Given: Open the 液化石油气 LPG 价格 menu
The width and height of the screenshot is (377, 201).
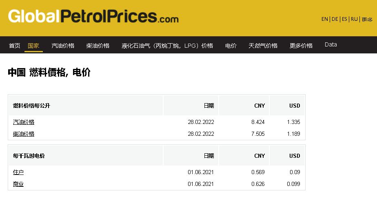Looking at the screenshot, I should point(167,46).
